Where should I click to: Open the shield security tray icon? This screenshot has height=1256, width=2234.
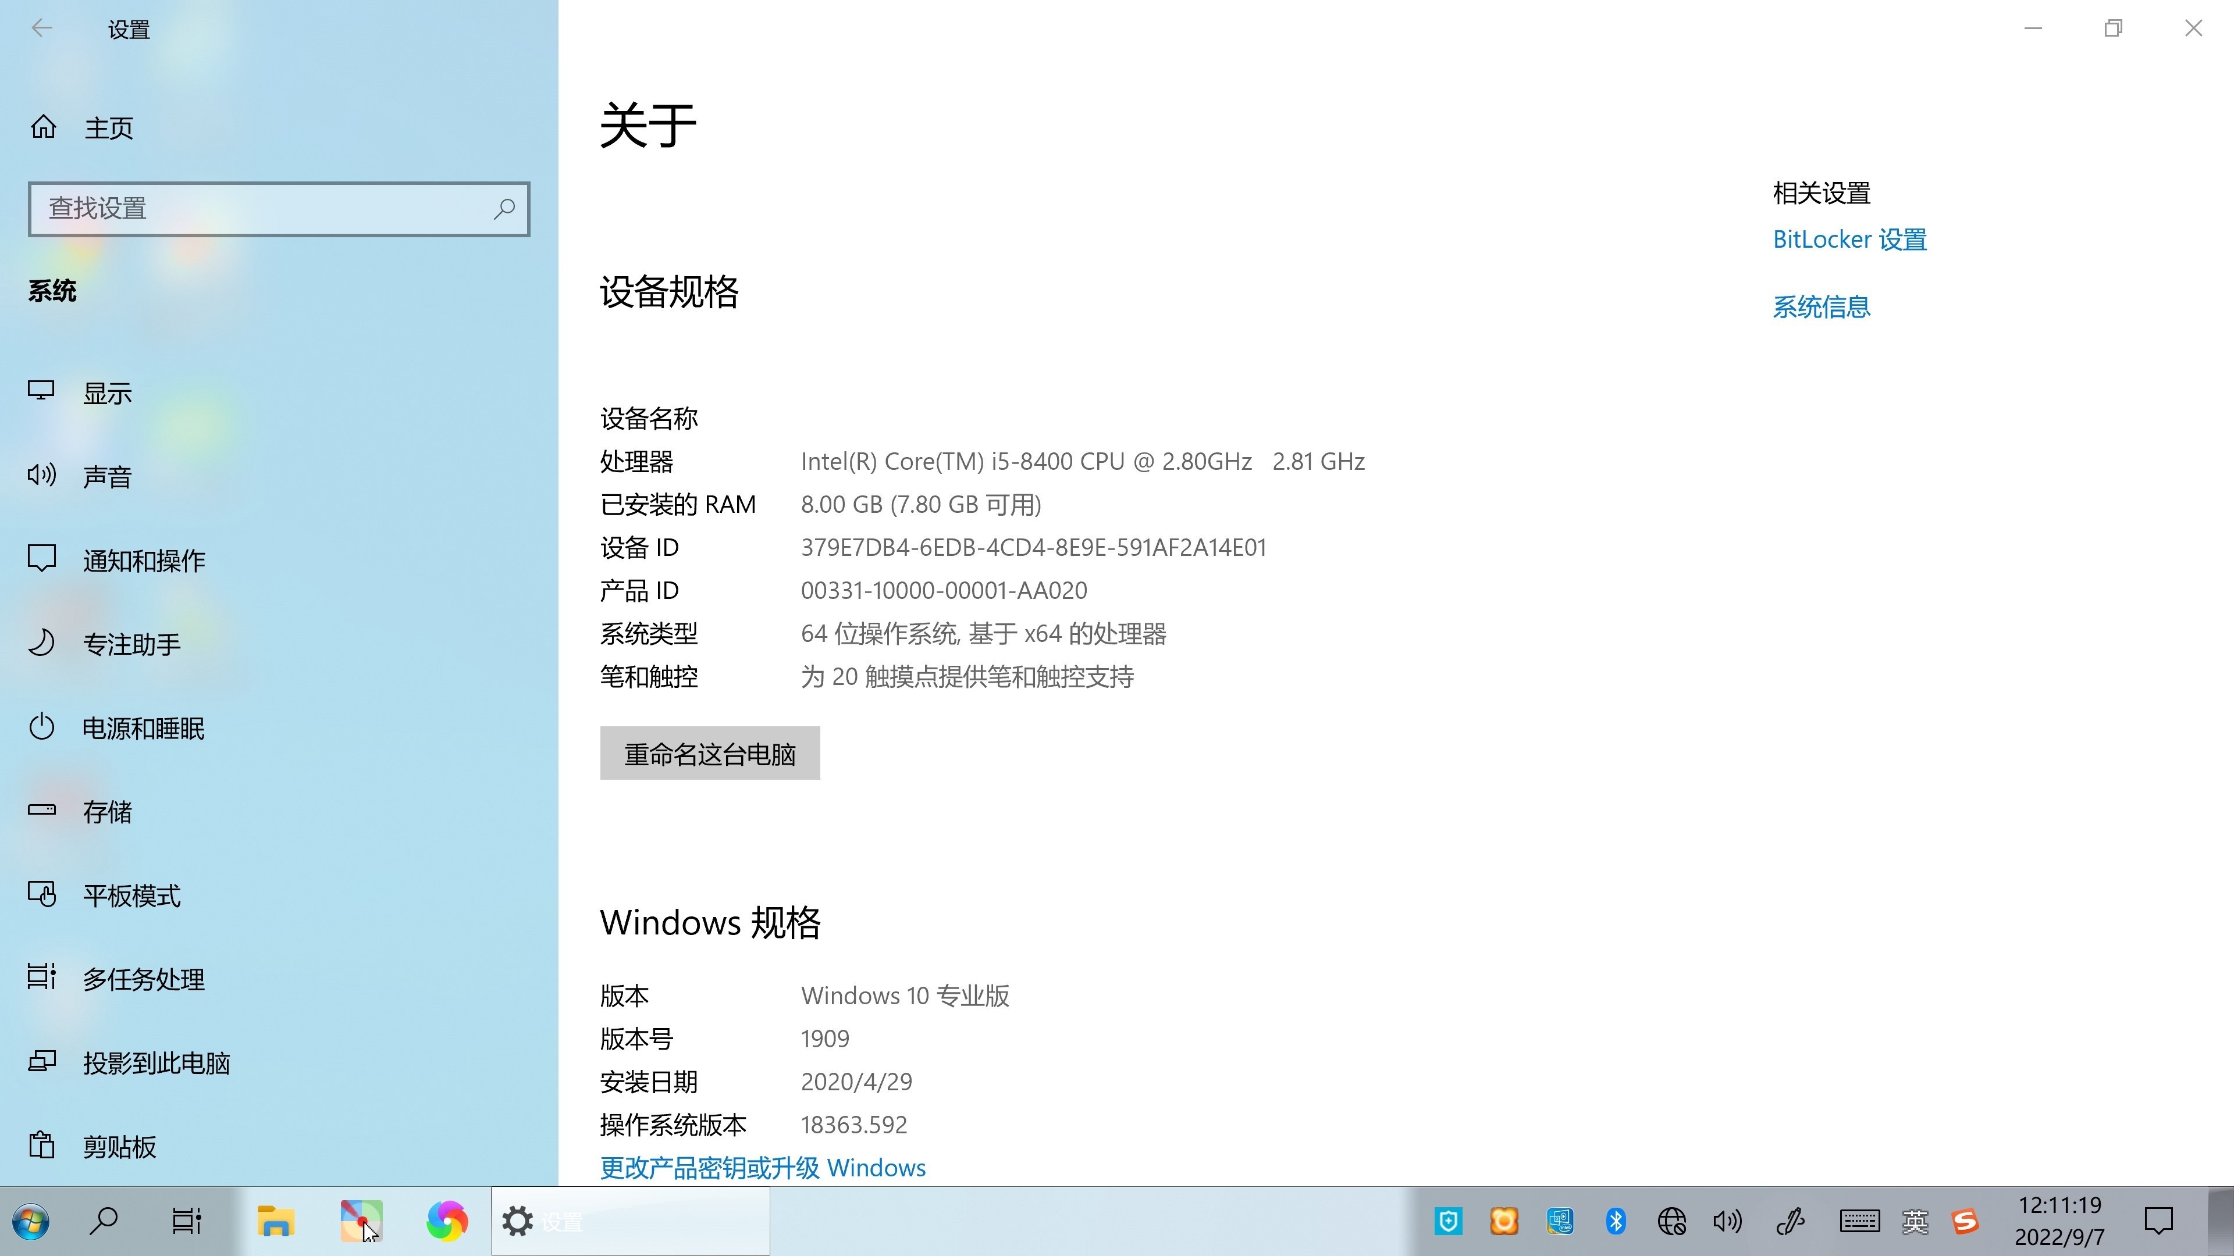pyautogui.click(x=1447, y=1222)
